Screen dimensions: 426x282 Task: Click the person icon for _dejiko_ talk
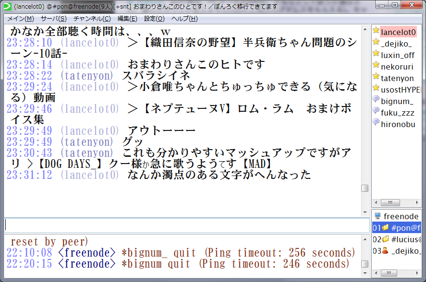coord(385,251)
